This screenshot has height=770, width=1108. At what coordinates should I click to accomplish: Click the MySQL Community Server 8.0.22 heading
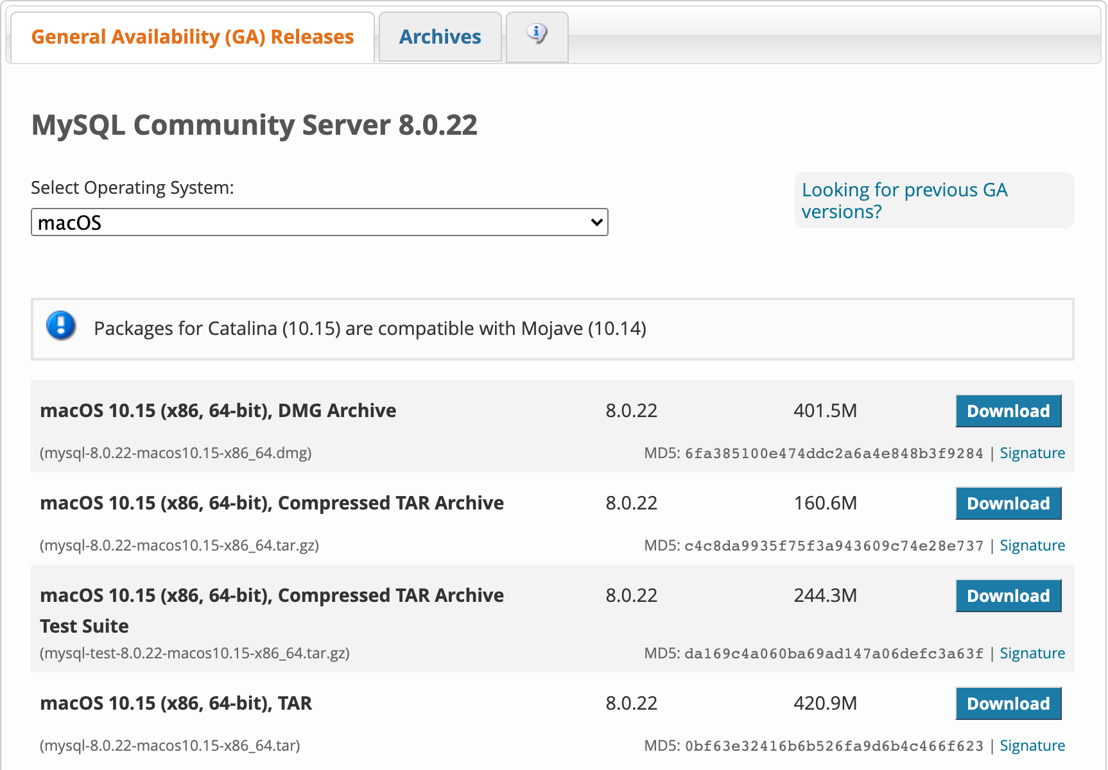tap(254, 124)
